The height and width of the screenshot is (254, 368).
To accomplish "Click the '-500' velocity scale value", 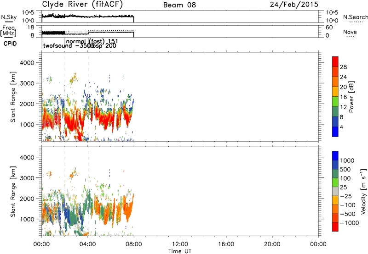I will pos(348,214).
